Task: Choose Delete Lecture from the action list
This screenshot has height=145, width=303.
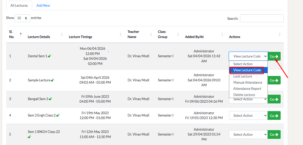Action: (x=244, y=95)
